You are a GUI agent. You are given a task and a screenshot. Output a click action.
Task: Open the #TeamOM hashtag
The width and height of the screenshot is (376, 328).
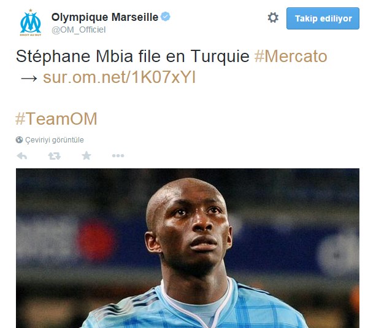(x=56, y=119)
